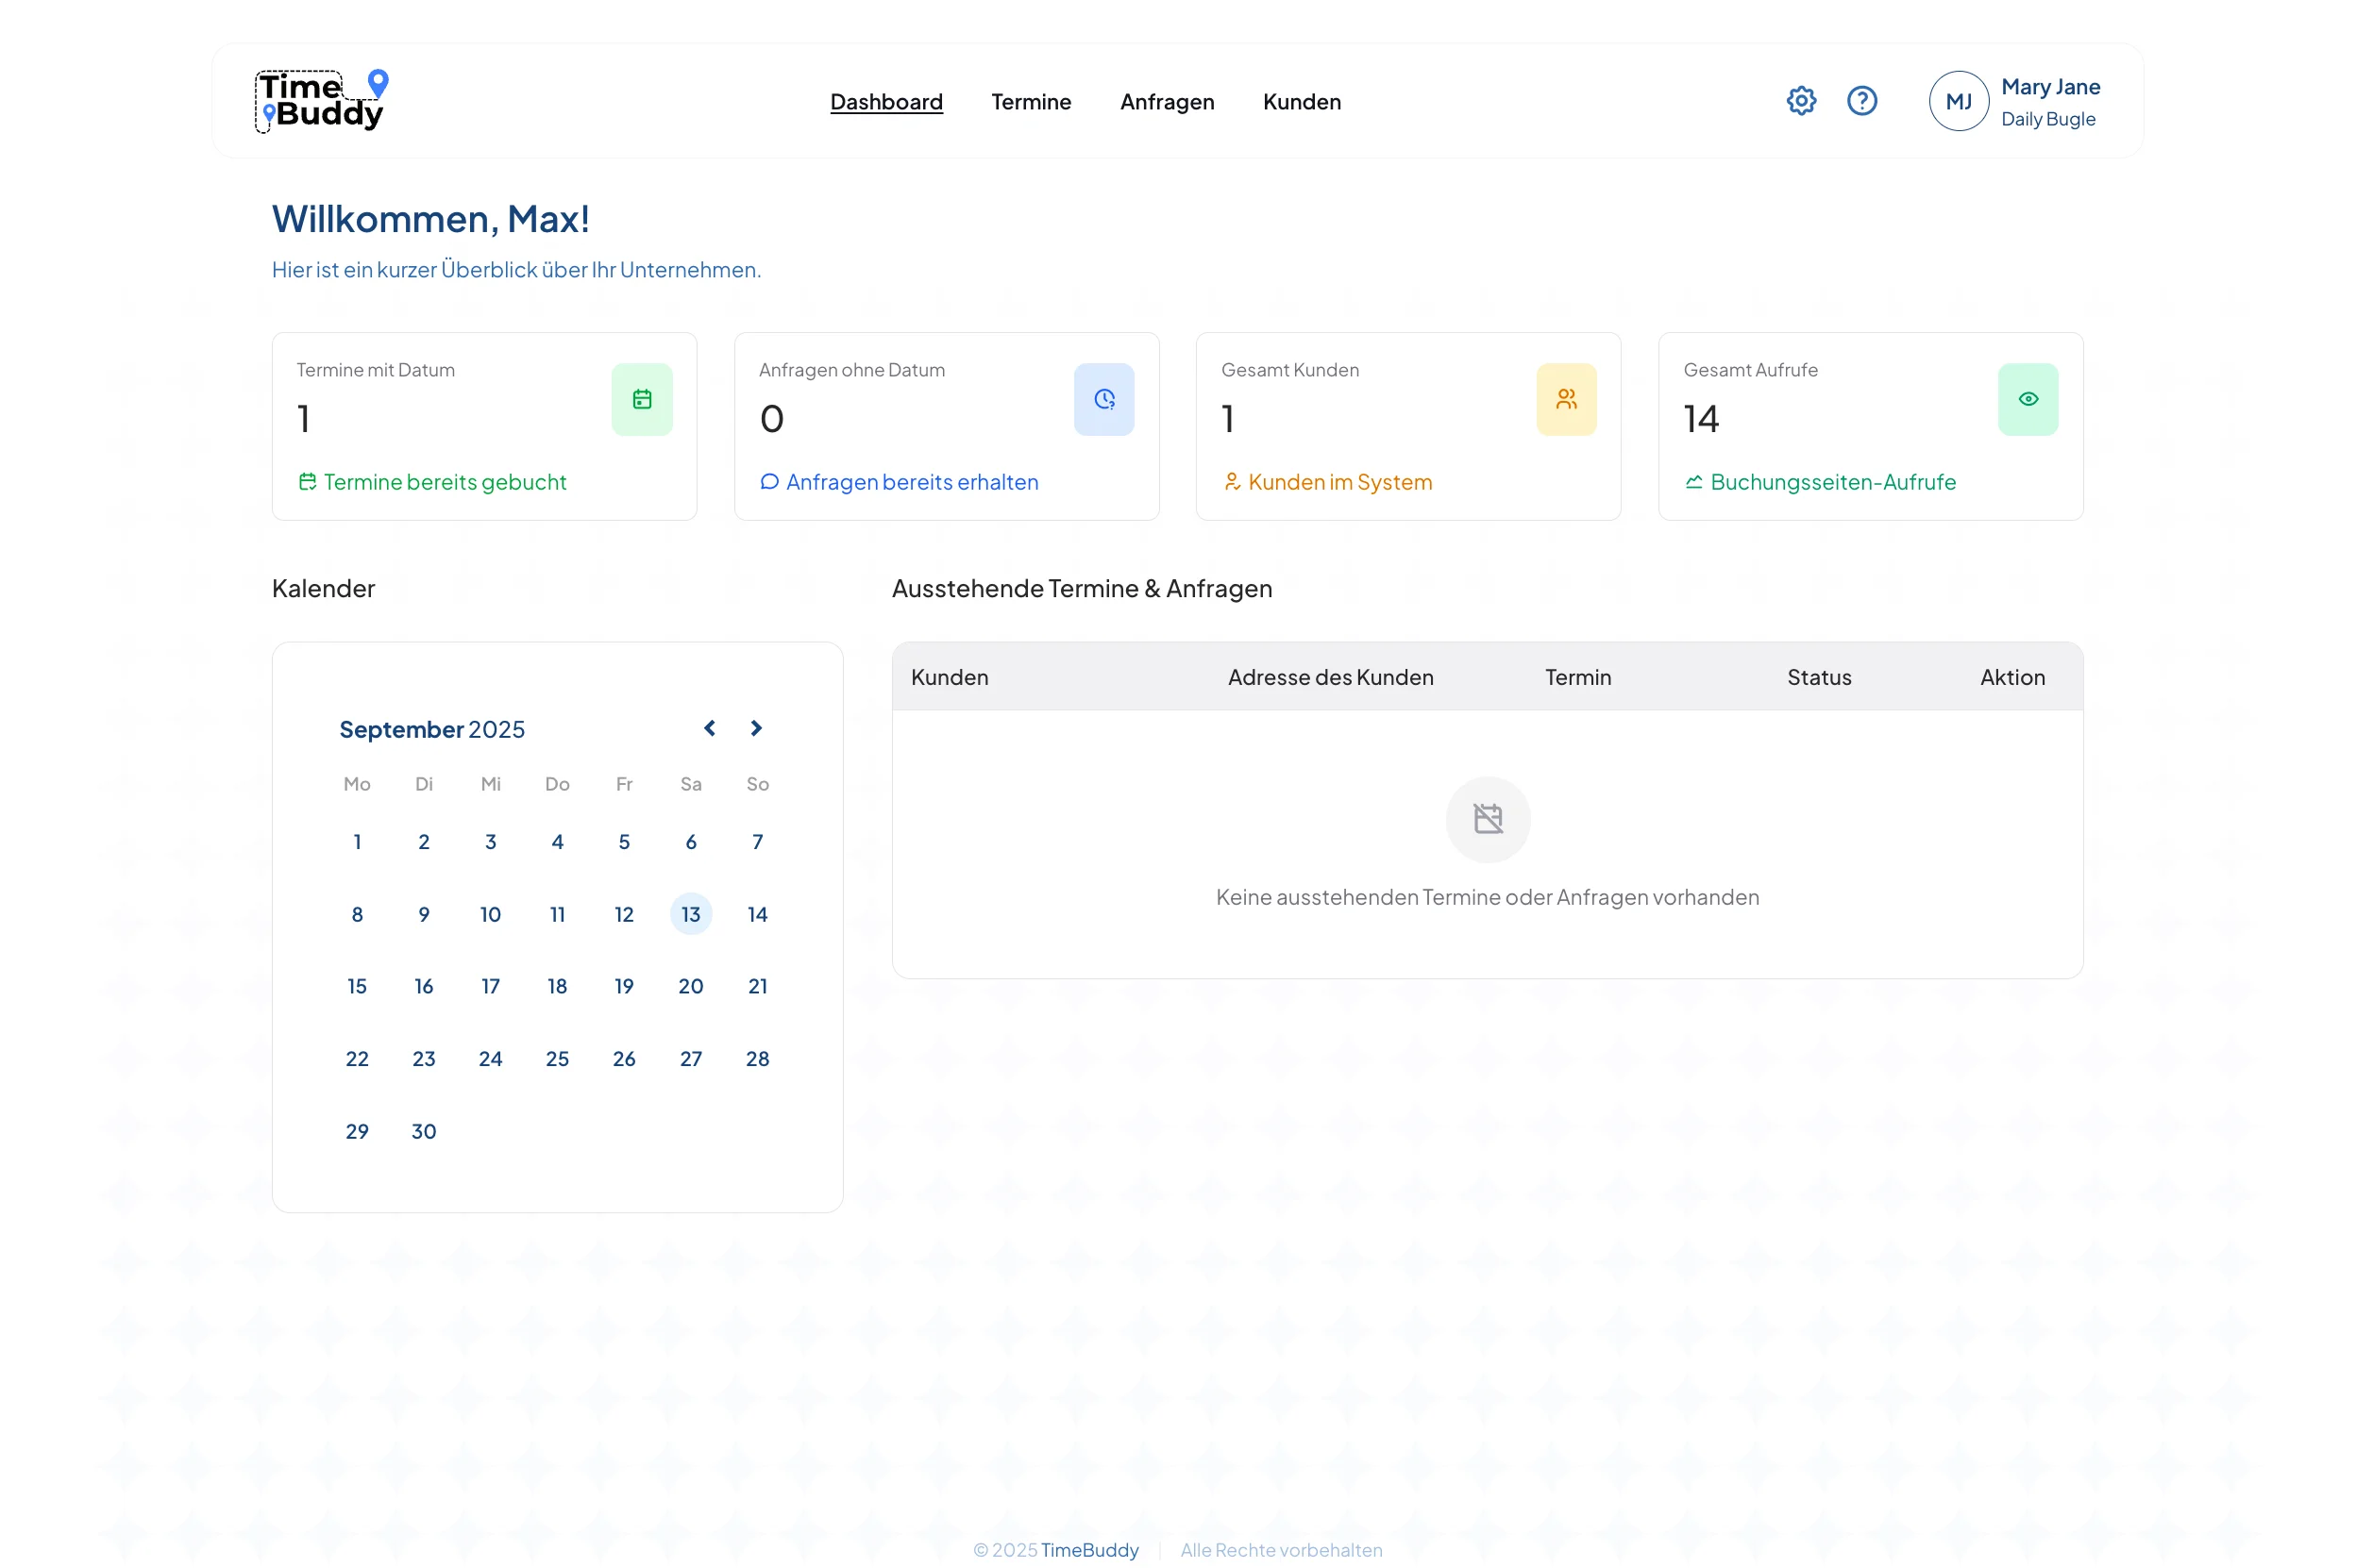The width and height of the screenshot is (2356, 1568).
Task: Open help via the question mark icon
Action: pyautogui.click(x=1860, y=101)
